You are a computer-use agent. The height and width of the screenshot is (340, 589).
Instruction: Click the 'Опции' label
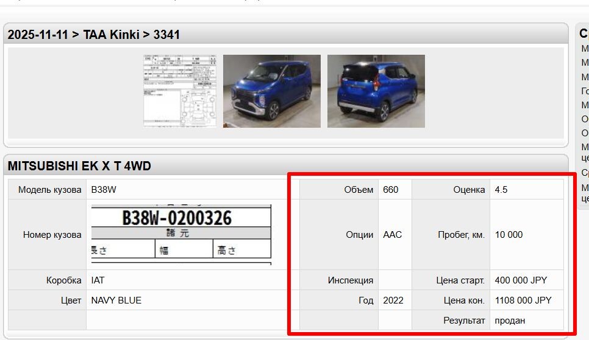(x=360, y=235)
